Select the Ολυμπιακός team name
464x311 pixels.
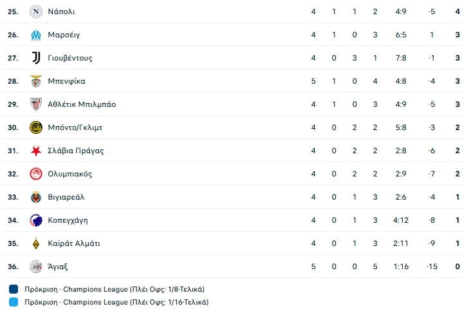[x=70, y=174]
